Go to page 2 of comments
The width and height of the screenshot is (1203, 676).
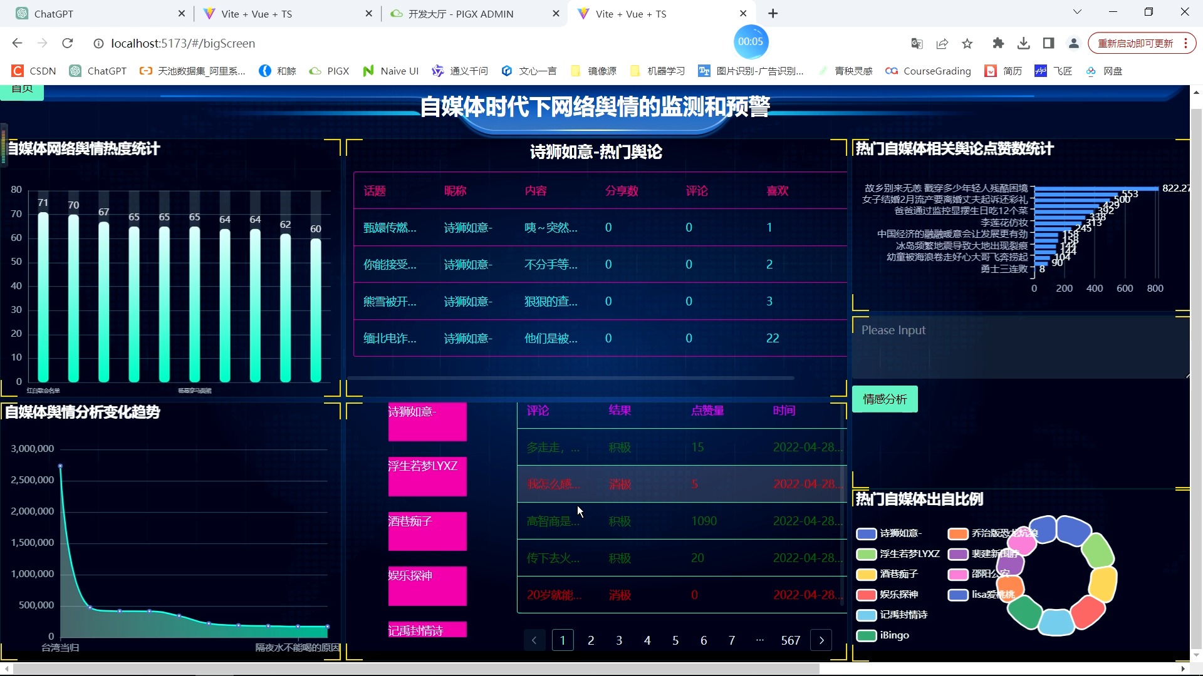point(591,640)
